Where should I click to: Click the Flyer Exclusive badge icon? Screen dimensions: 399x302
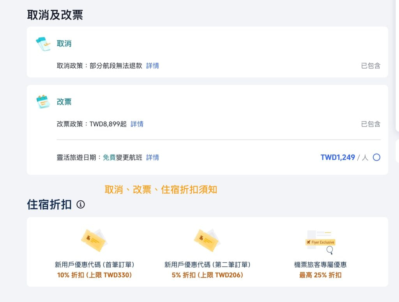[x=320, y=242]
